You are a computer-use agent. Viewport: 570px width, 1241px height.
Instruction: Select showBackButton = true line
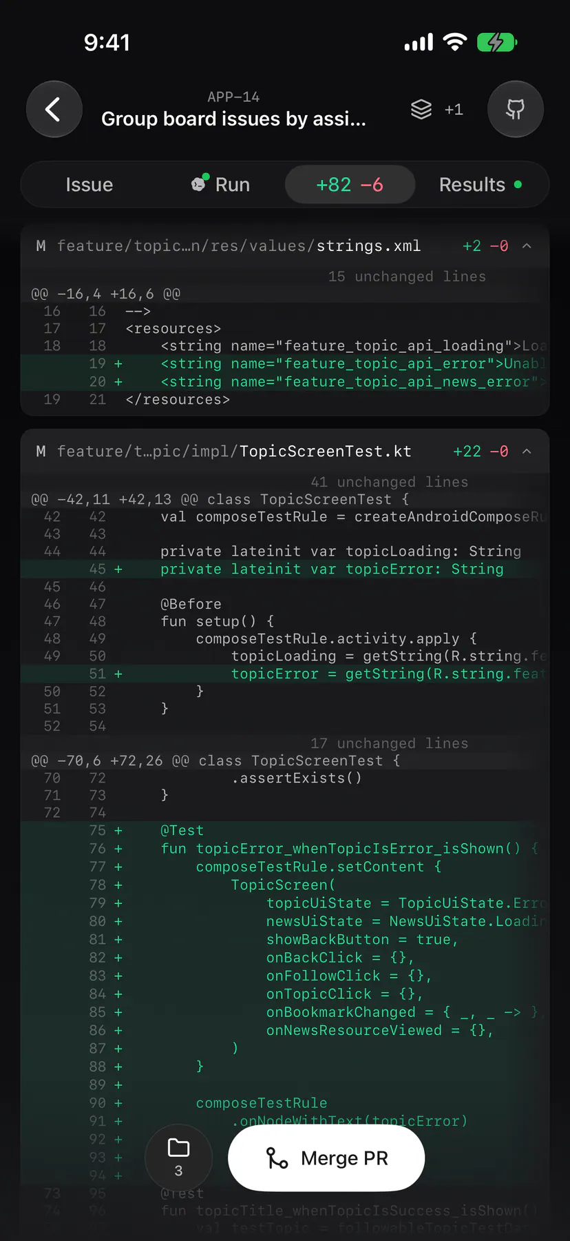285,940
